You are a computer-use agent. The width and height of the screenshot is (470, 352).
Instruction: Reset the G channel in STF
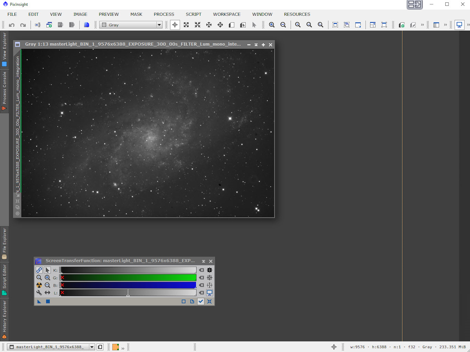point(201,278)
